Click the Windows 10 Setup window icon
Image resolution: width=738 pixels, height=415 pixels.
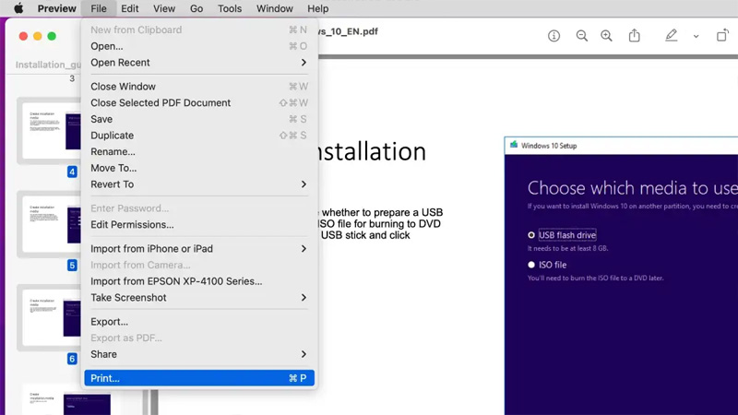coord(513,146)
